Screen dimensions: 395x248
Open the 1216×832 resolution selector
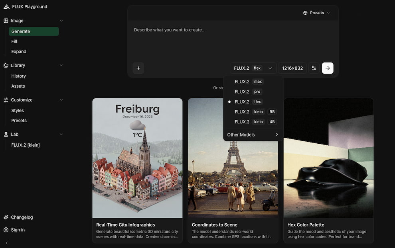pos(292,68)
